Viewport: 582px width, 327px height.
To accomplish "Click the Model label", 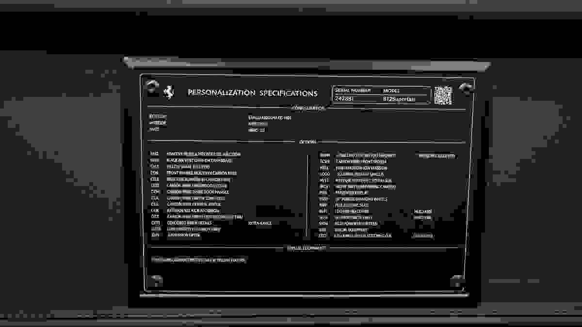I will pyautogui.click(x=391, y=91).
